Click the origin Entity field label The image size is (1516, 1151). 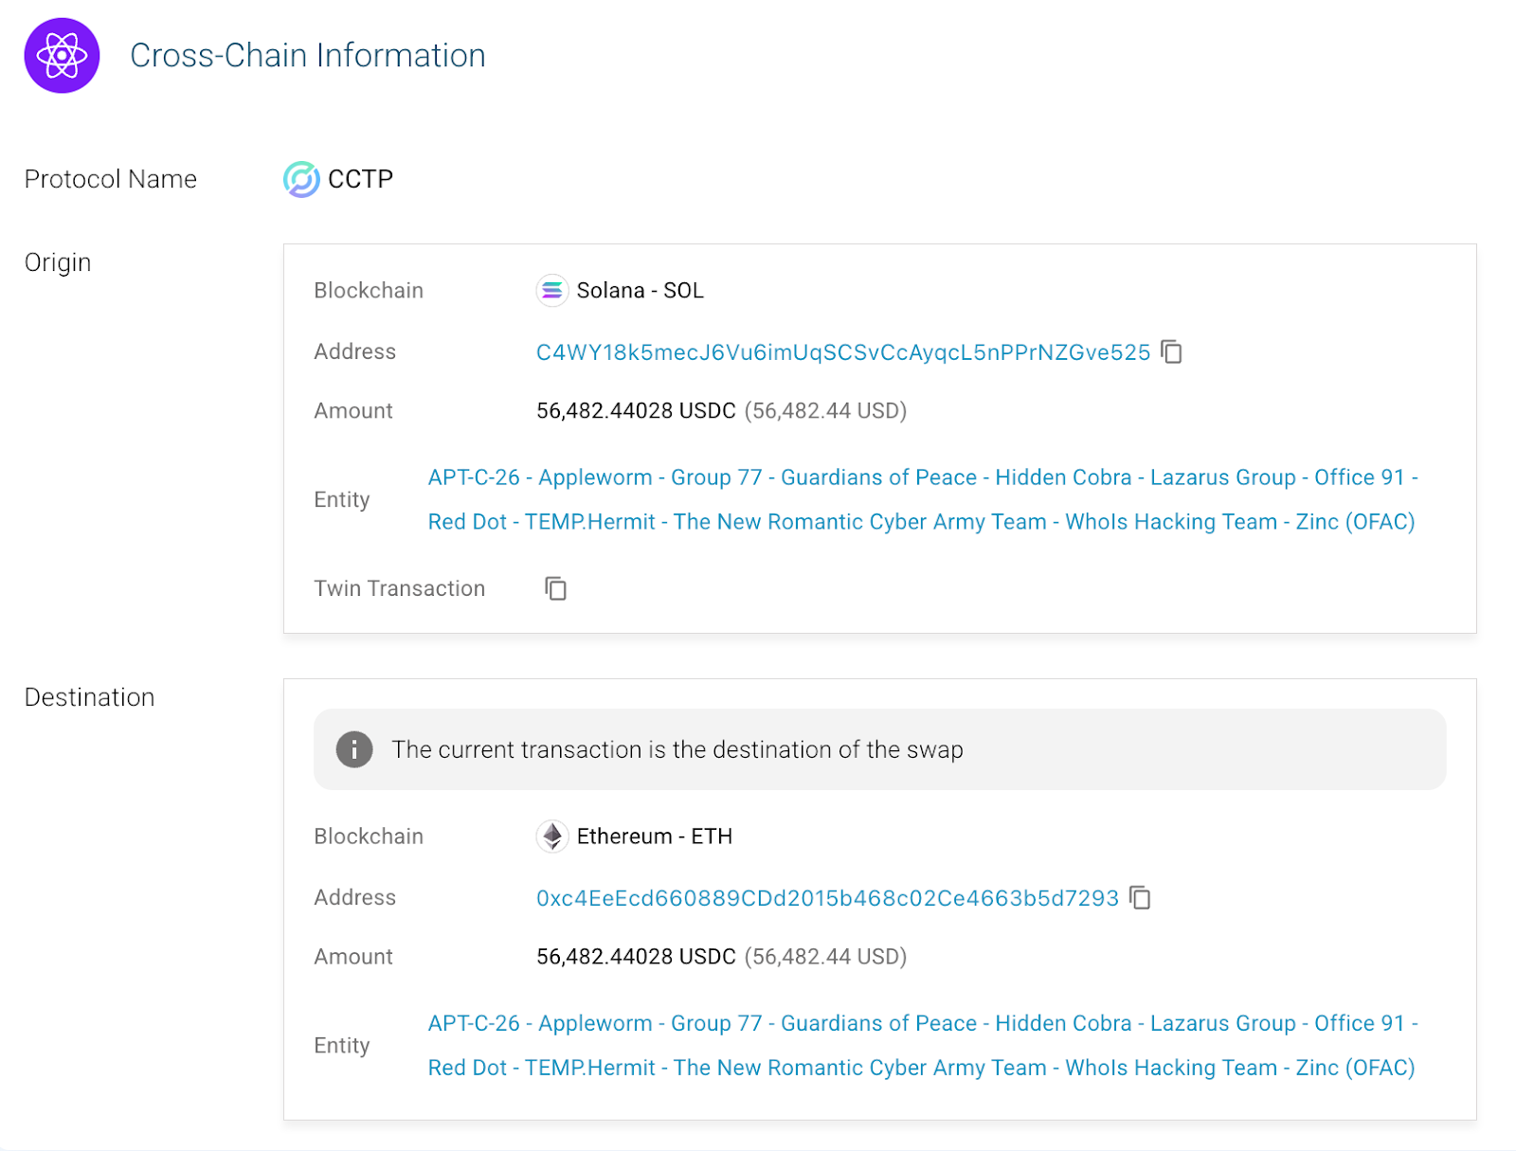click(x=342, y=500)
